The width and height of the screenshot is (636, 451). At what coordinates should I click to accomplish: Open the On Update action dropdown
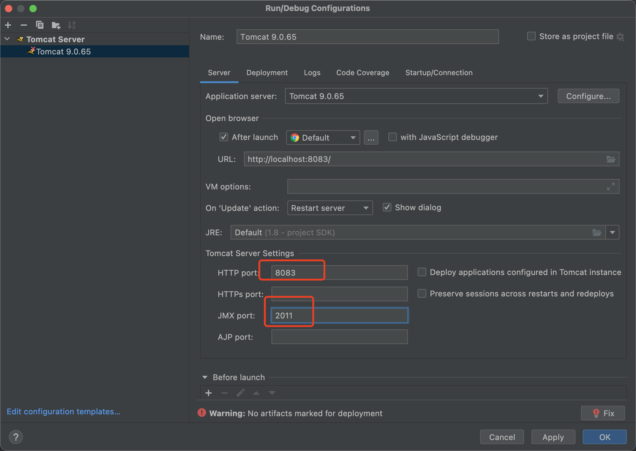tap(330, 208)
